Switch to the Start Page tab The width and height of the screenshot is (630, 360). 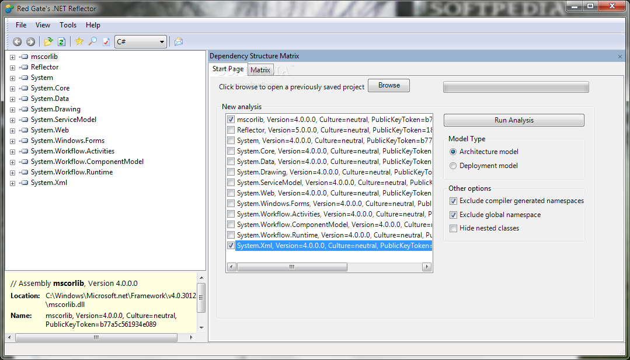click(228, 69)
